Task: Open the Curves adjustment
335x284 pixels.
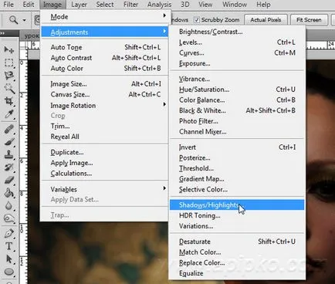Action: [237, 53]
